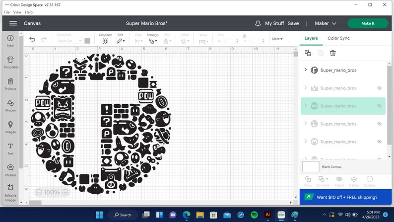394x222 pixels.
Task: Click the Super Mario Bros project title
Action: [x=146, y=23]
